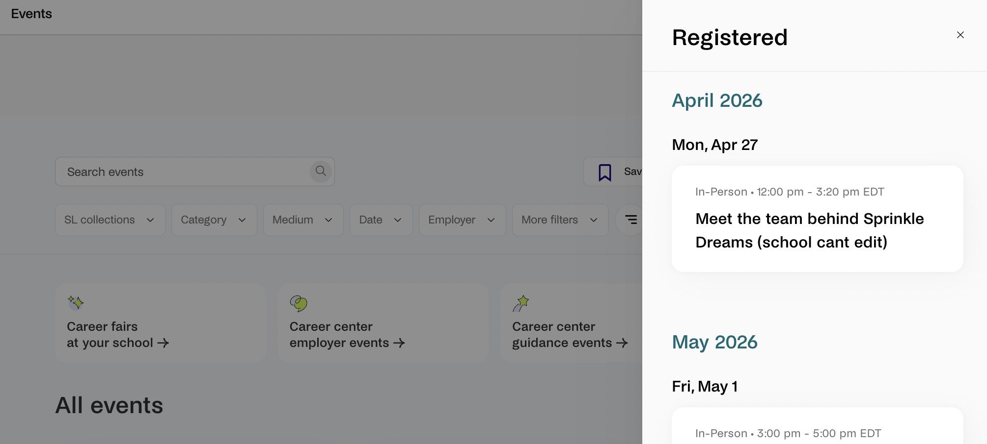Click the Saved button

[613, 172]
